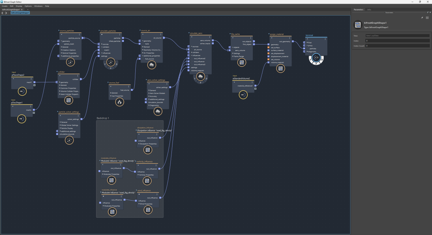Screen dimensions: 432x235
Task: Click the simulate_aero node cloud icon
Action: [x=201, y=76]
